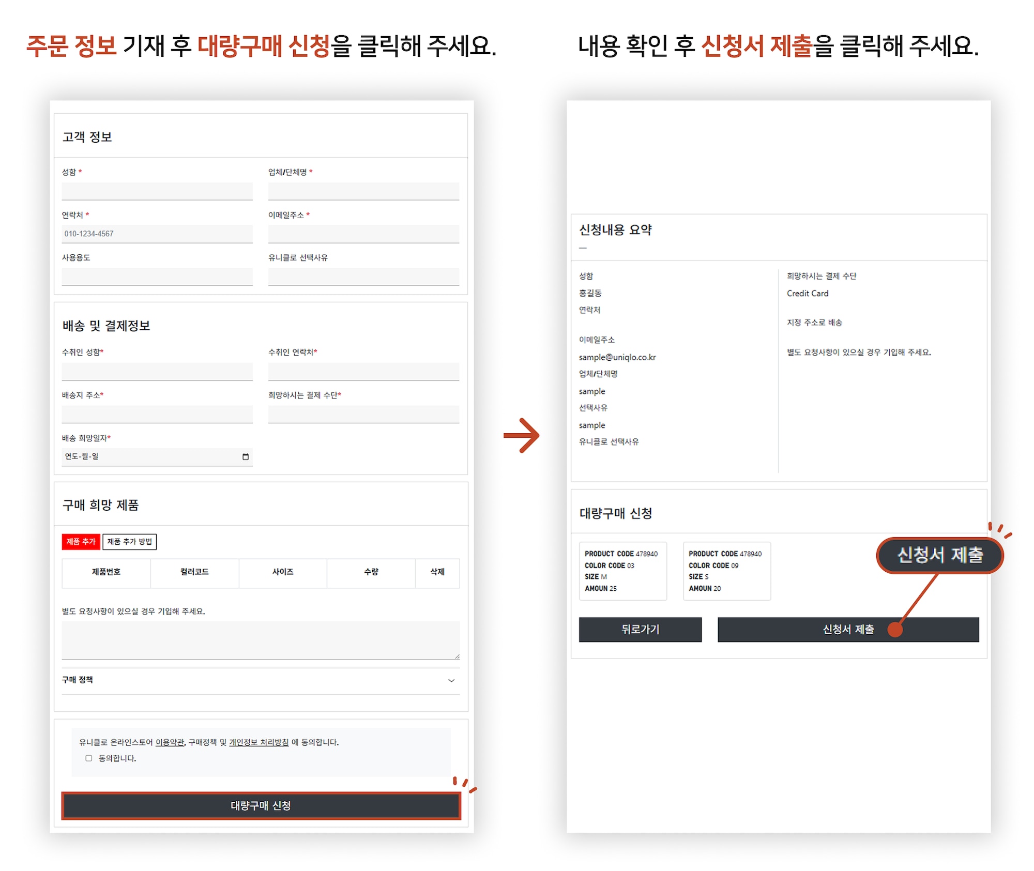
Task: Click the 수취인 성함 recipient name field
Action: (x=157, y=371)
